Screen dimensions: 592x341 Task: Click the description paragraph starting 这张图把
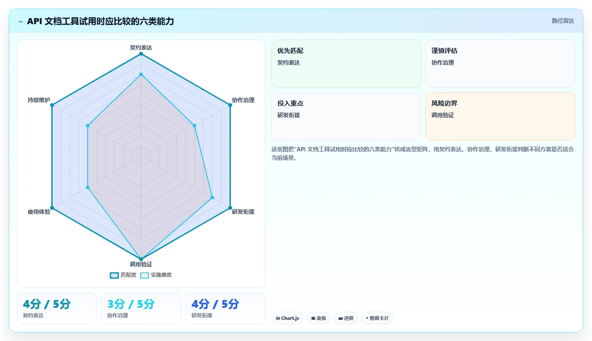point(422,153)
